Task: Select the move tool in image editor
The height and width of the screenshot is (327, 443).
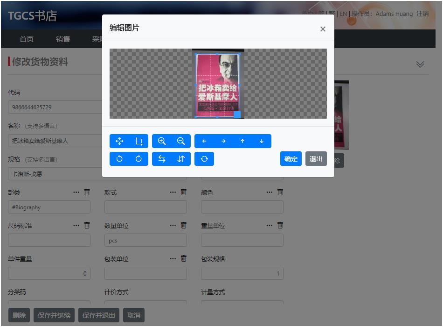Action: point(119,141)
